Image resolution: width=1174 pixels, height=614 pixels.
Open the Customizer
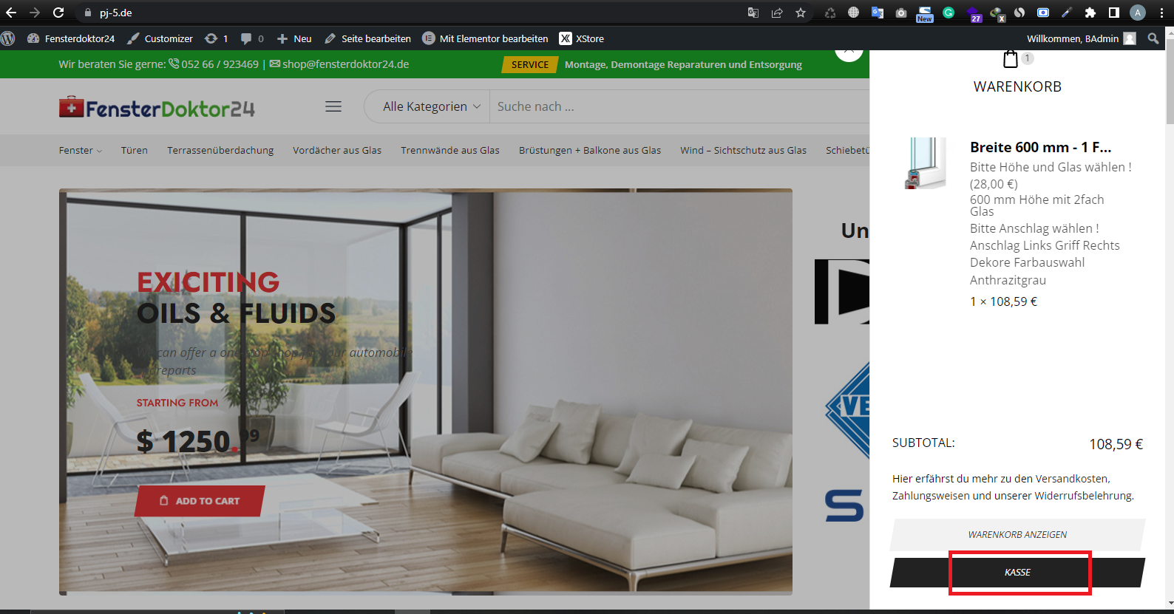click(x=160, y=38)
